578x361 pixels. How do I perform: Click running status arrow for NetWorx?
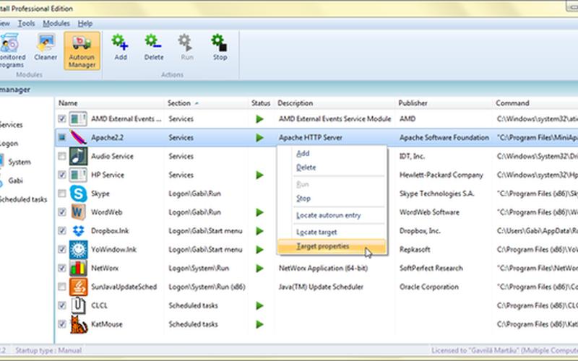(x=260, y=268)
